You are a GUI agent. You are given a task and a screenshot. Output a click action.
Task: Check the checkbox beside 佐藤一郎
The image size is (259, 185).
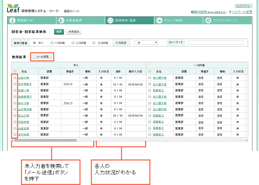point(15,90)
